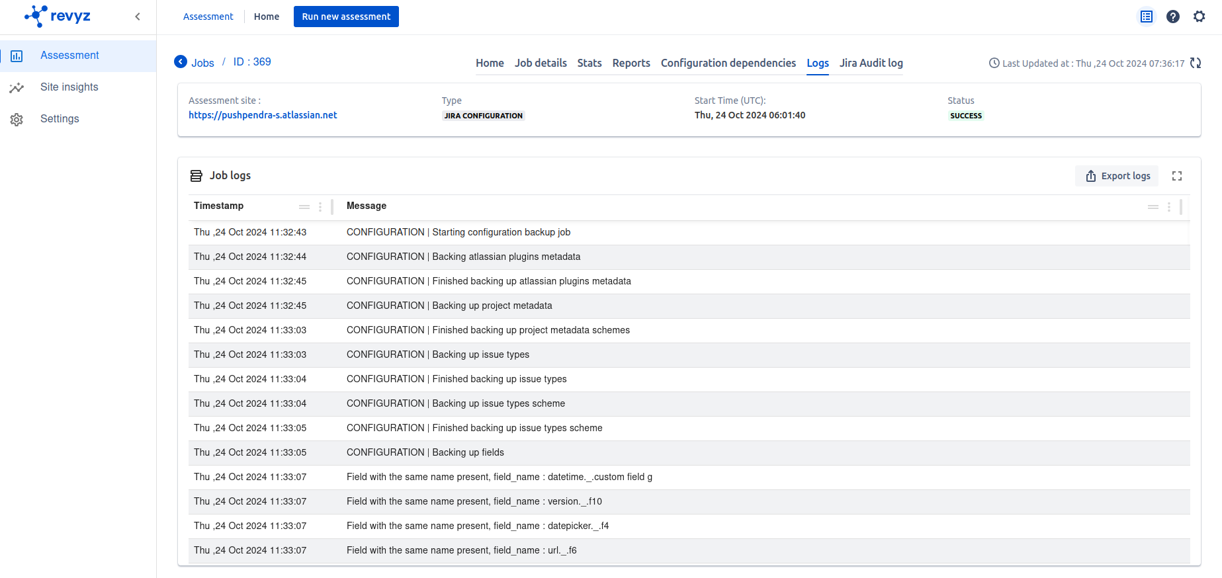
Task: Switch to Jira Audit log tab
Action: tap(871, 63)
